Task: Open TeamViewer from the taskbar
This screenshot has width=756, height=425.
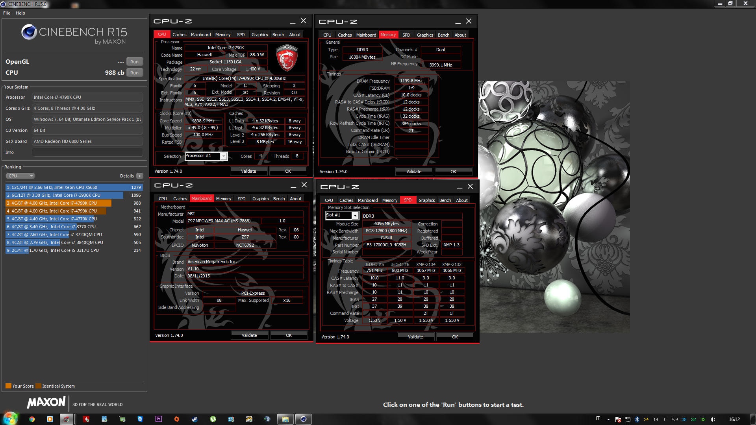Action: coord(140,419)
